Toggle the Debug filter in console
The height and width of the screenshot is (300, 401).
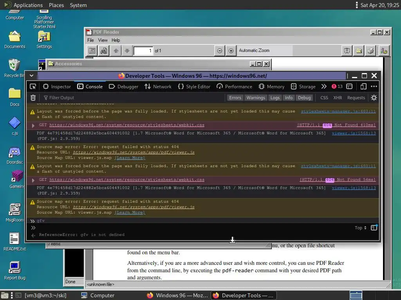[x=304, y=98]
